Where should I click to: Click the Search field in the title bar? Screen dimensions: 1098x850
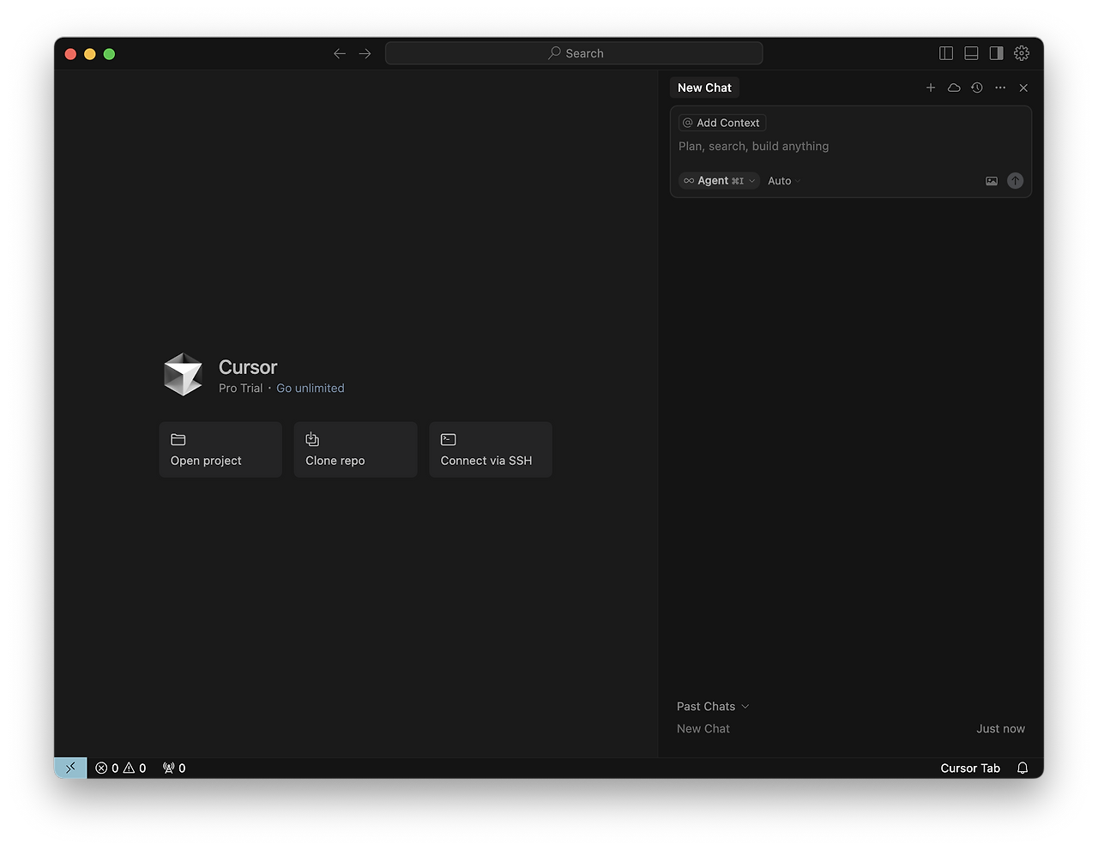(574, 53)
